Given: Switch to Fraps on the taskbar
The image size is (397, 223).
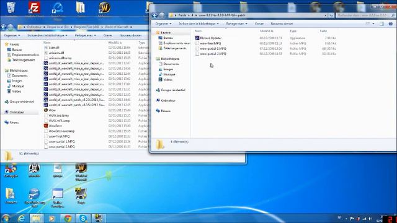Looking at the screenshot, I should click(x=99, y=219).
